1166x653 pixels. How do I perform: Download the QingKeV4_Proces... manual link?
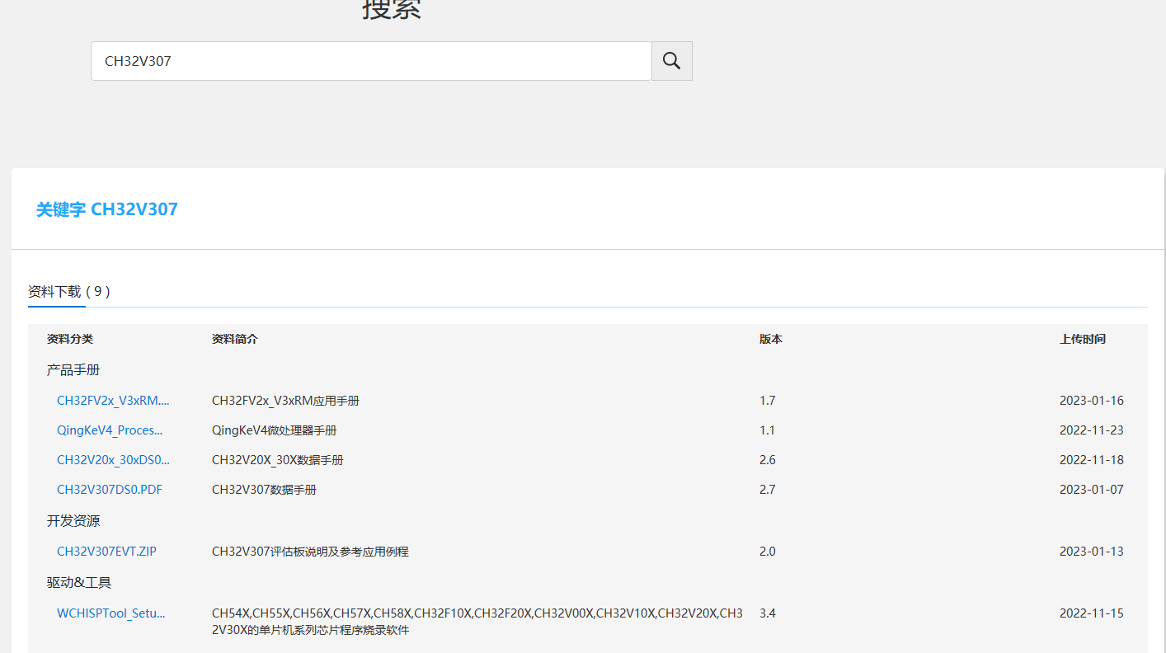pyautogui.click(x=110, y=430)
